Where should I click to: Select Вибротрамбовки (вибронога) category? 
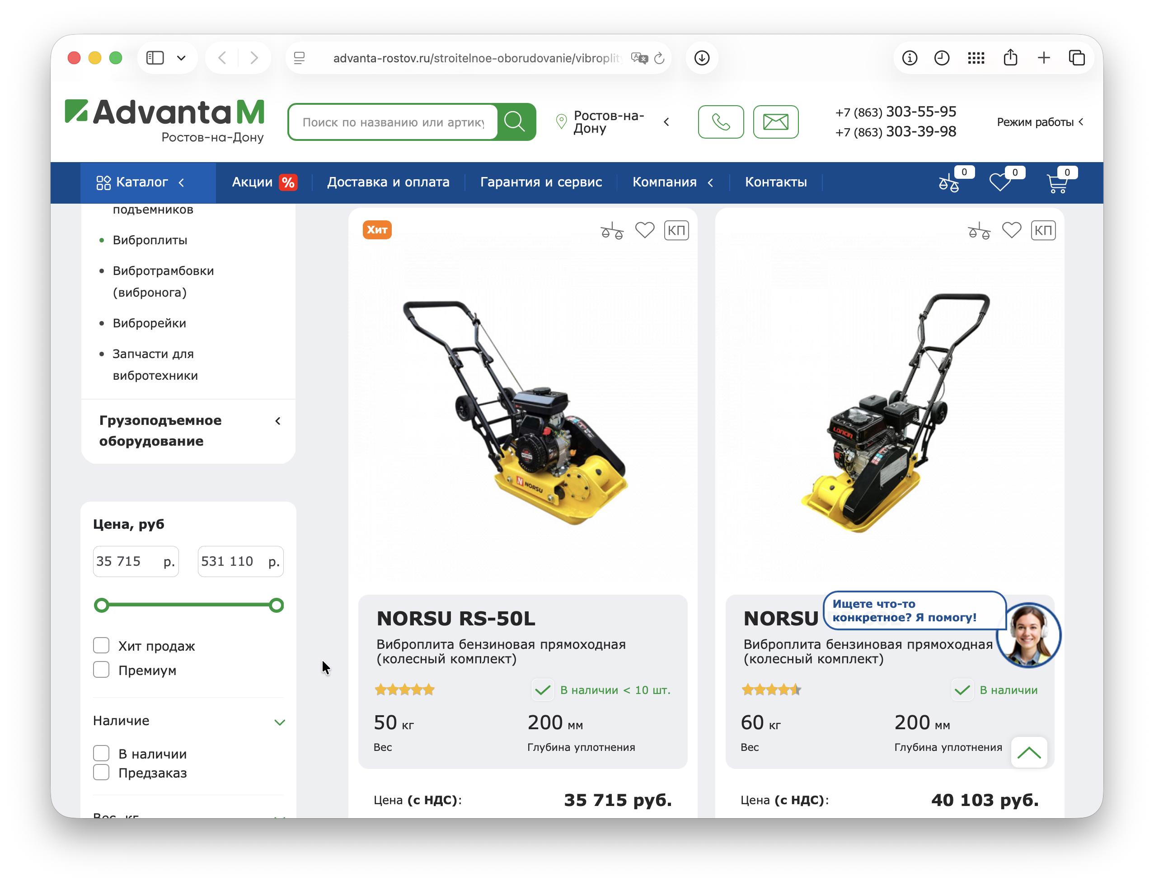[x=163, y=281]
